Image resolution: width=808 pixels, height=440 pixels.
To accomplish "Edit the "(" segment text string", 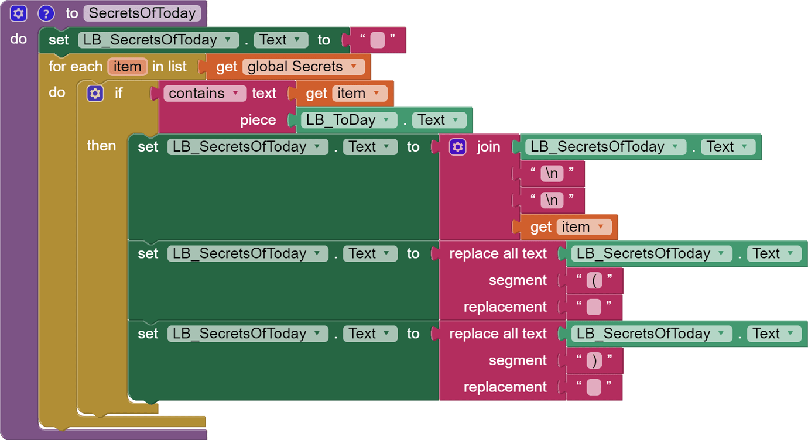I will 594,281.
